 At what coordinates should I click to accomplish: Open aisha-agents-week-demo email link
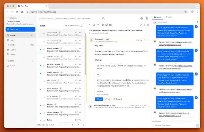tap(175, 43)
